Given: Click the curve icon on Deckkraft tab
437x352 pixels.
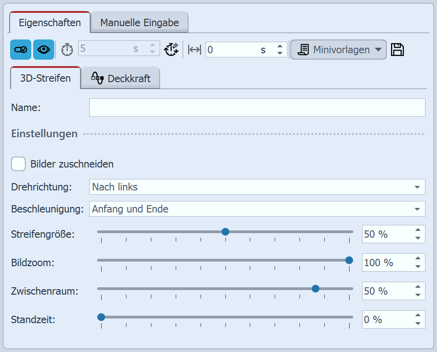Looking at the screenshot, I should (x=97, y=78).
